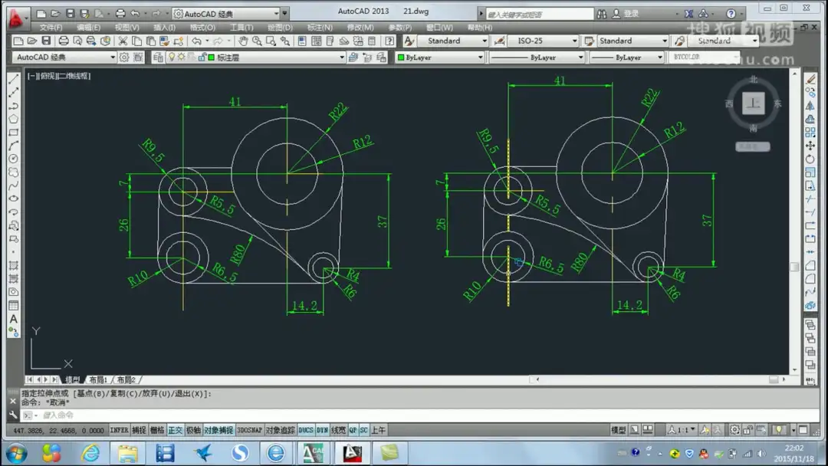This screenshot has height=466, width=828.
Task: Select the Multiline Text A tool
Action: click(x=14, y=319)
